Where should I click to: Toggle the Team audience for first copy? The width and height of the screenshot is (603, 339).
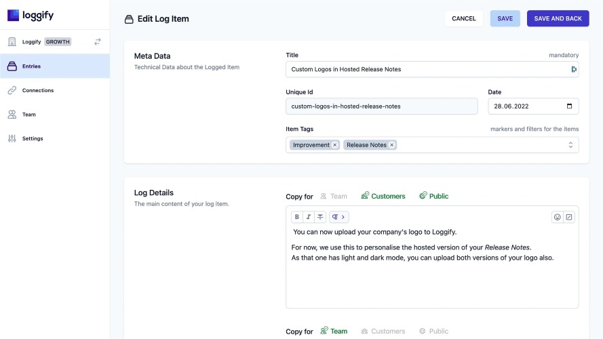click(334, 197)
